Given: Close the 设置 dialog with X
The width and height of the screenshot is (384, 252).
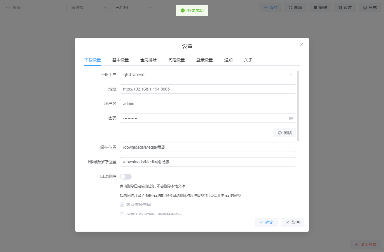Looking at the screenshot, I should pos(302,44).
